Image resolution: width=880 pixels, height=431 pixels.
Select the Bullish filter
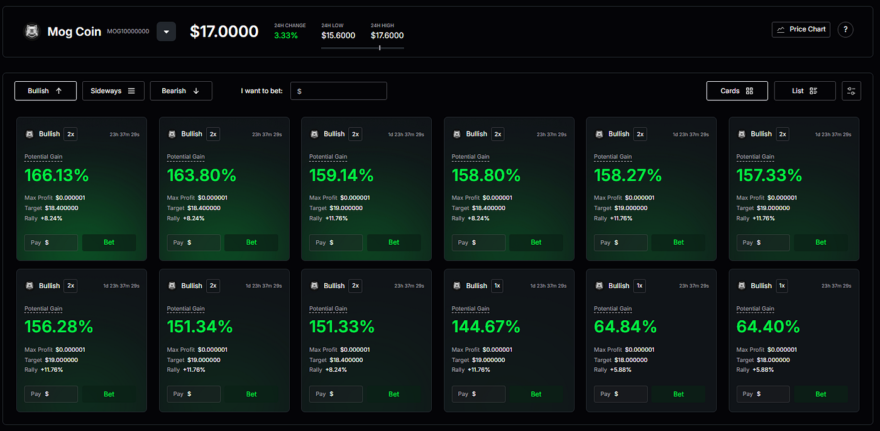coord(45,91)
